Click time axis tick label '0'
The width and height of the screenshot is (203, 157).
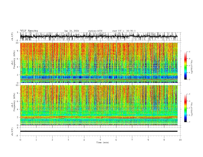20,140
